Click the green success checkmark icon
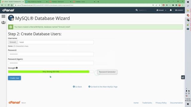The width and height of the screenshot is (191, 107). [x=11, y=27]
